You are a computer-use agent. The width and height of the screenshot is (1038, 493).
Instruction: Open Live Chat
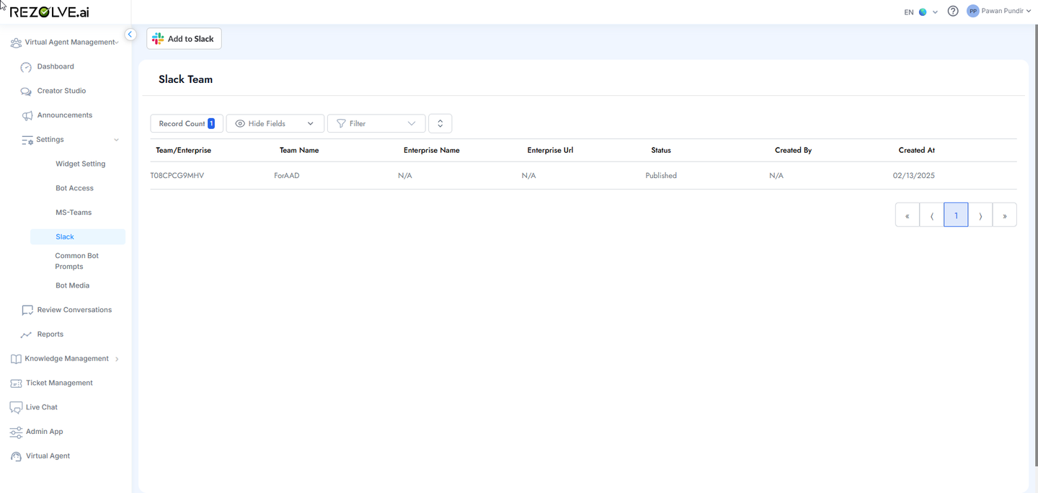coord(42,407)
